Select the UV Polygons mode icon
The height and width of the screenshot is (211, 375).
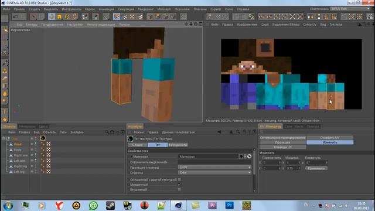[117, 16]
